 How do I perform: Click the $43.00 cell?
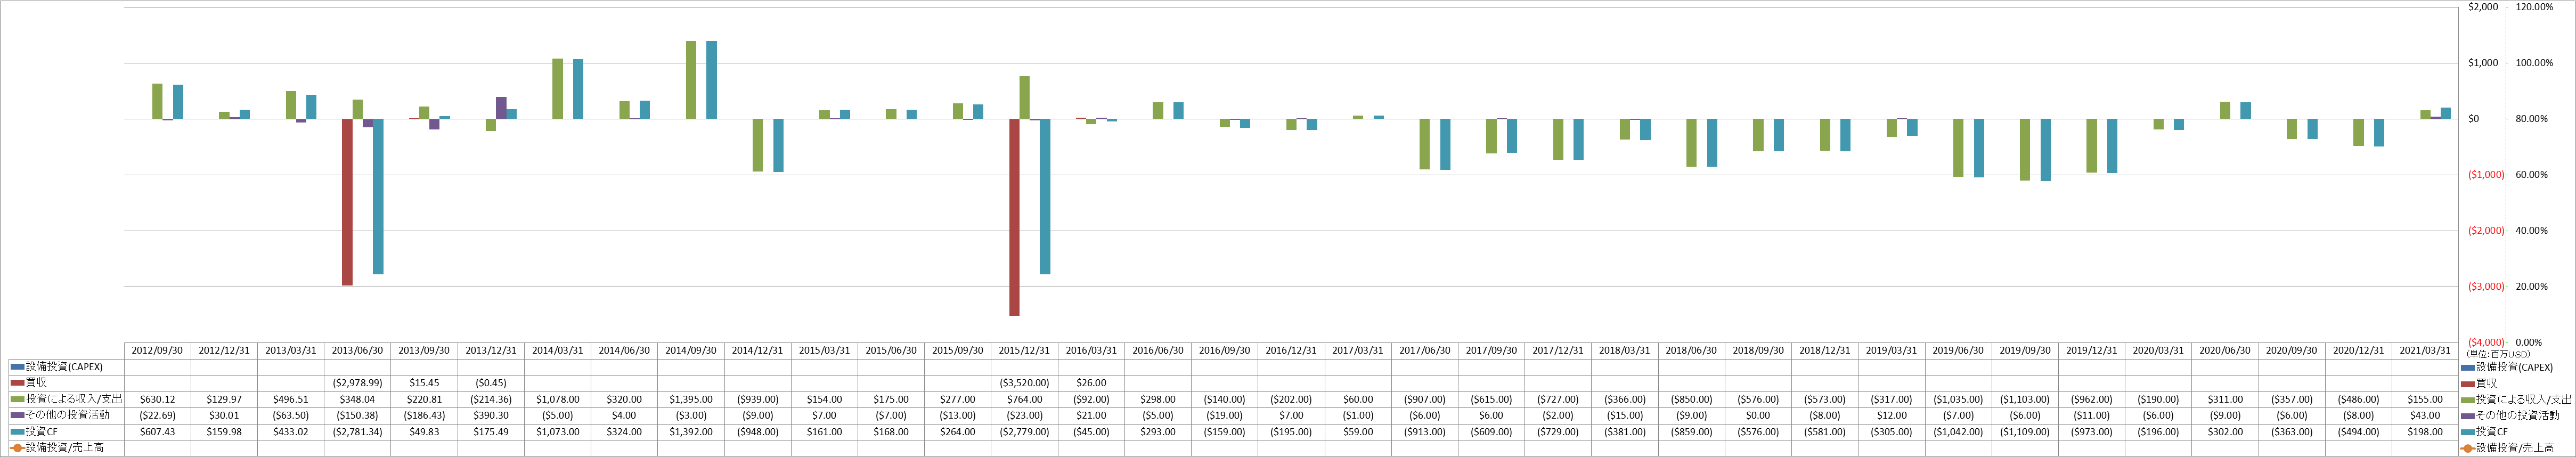click(x=2425, y=415)
